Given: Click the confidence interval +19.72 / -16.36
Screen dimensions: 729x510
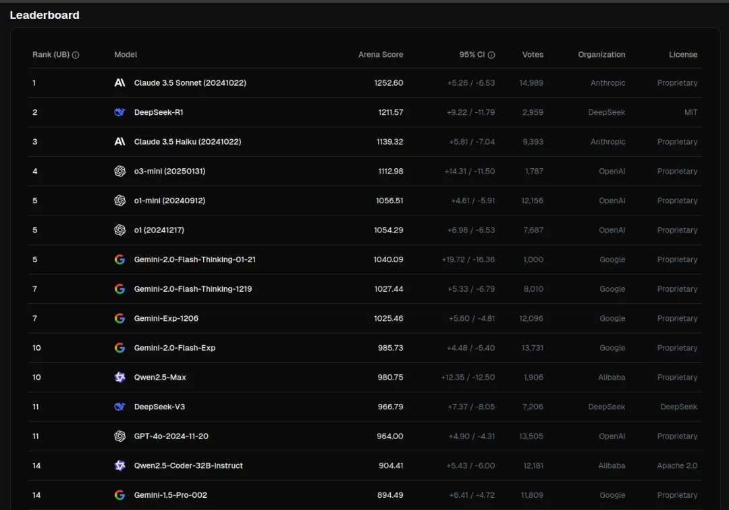Looking at the screenshot, I should point(468,259).
